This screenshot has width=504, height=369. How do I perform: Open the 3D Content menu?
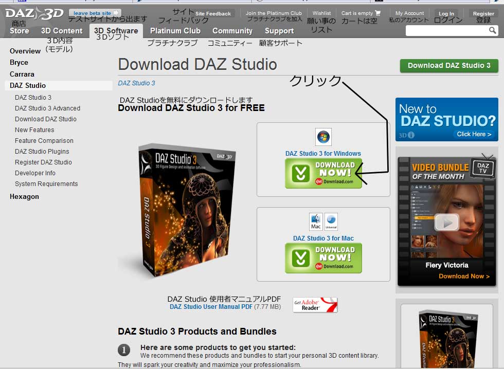tap(62, 31)
